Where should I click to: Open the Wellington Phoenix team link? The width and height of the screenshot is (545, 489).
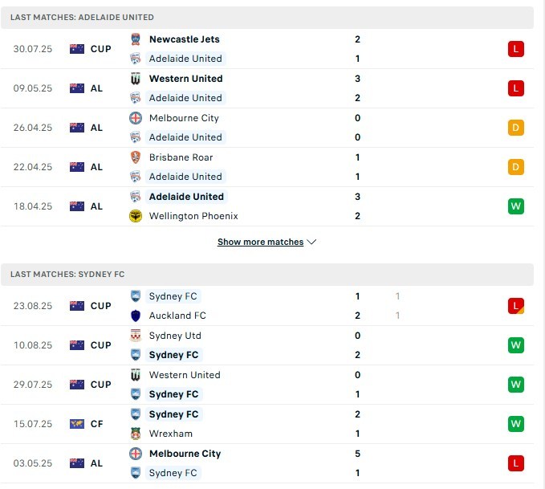(193, 216)
